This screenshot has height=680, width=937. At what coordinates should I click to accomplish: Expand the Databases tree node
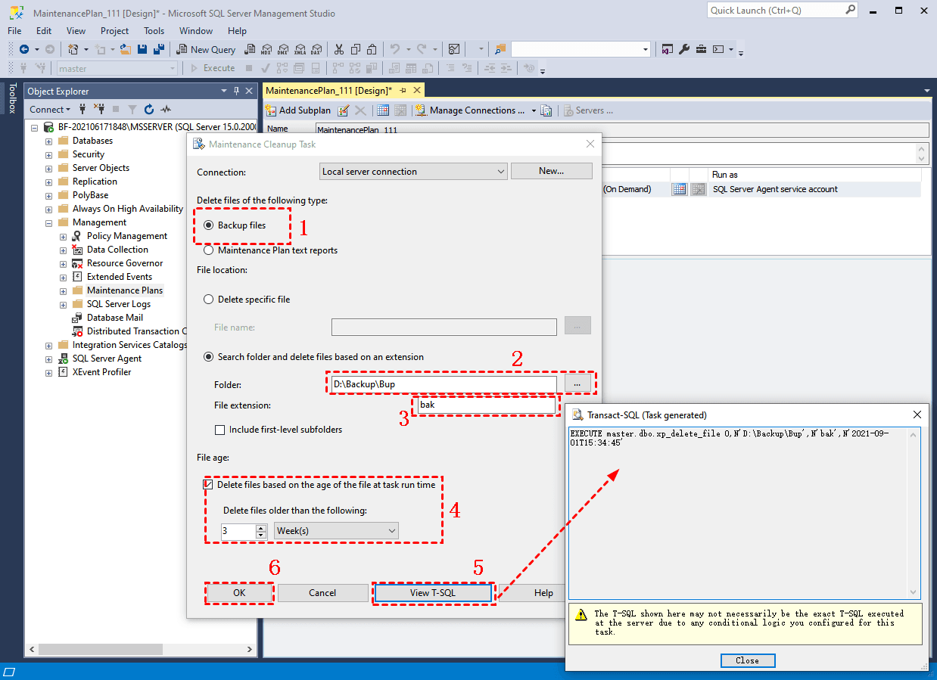tap(49, 141)
